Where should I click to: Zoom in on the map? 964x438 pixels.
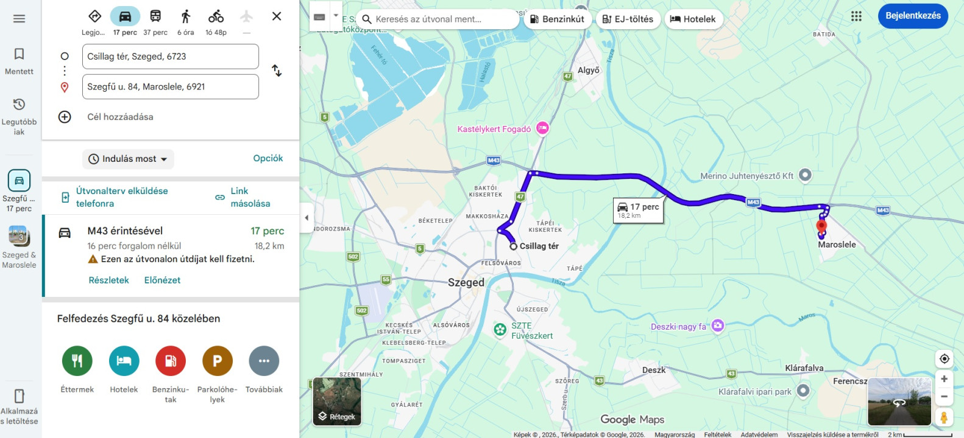click(x=944, y=379)
